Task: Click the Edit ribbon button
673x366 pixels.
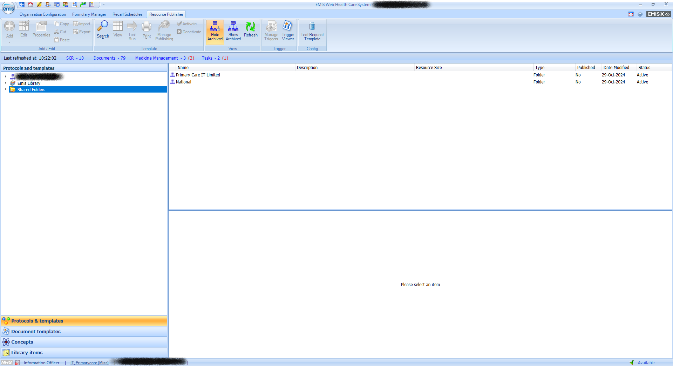Action: coord(24,29)
